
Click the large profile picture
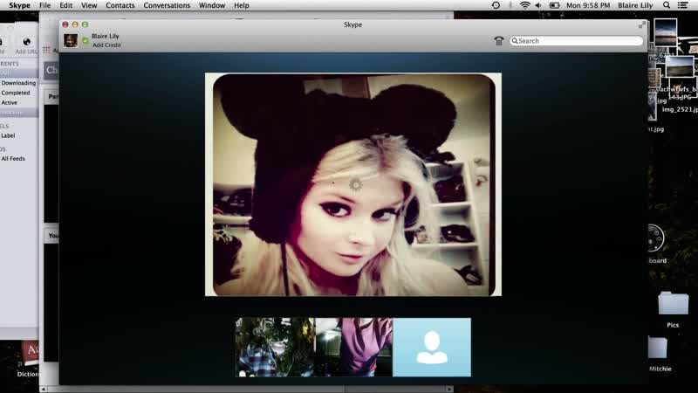click(353, 184)
